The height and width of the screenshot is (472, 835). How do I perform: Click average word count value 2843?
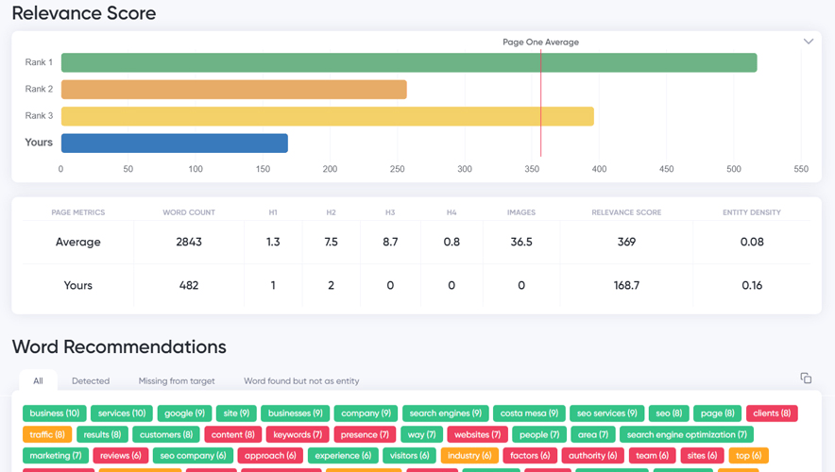tap(189, 242)
